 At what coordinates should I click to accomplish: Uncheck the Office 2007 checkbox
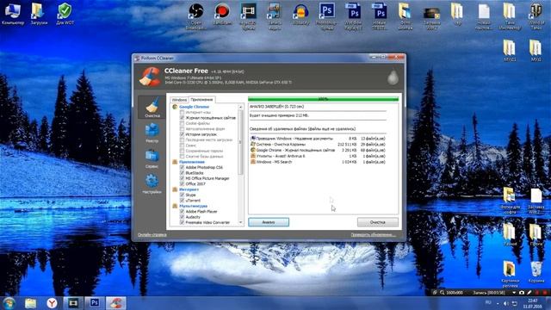point(182,183)
